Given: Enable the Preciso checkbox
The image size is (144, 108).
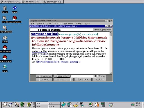Looking at the screenshot, I should pos(97,76).
